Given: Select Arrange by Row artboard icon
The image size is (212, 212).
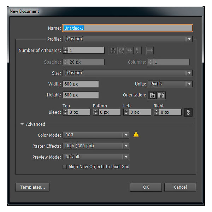Looking at the screenshot, I should pos(129,51).
